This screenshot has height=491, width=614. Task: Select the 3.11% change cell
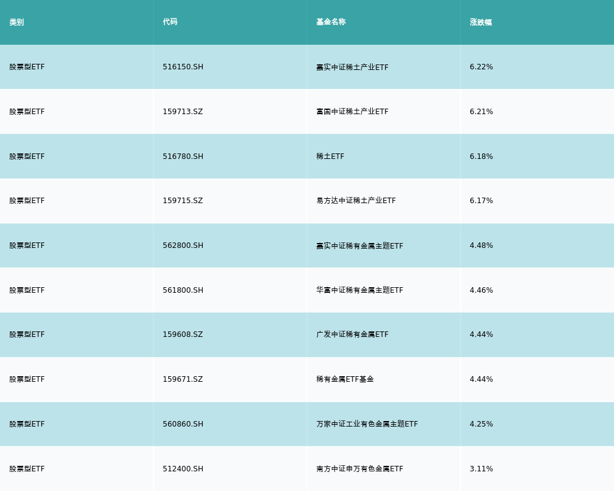click(x=481, y=469)
